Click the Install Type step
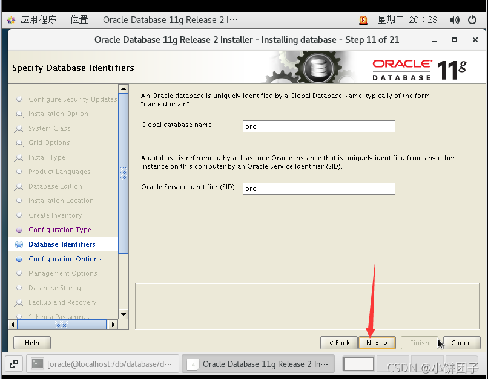This screenshot has width=488, height=379. tap(47, 157)
